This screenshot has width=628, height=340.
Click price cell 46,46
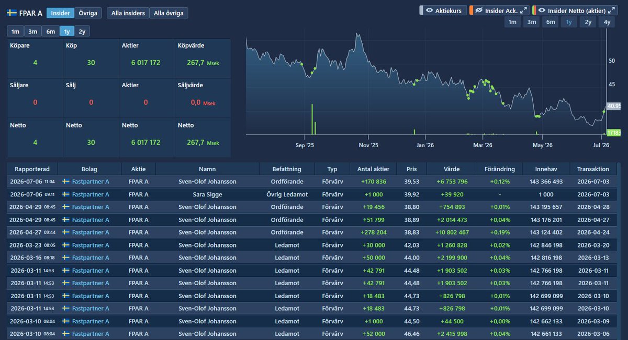411,334
